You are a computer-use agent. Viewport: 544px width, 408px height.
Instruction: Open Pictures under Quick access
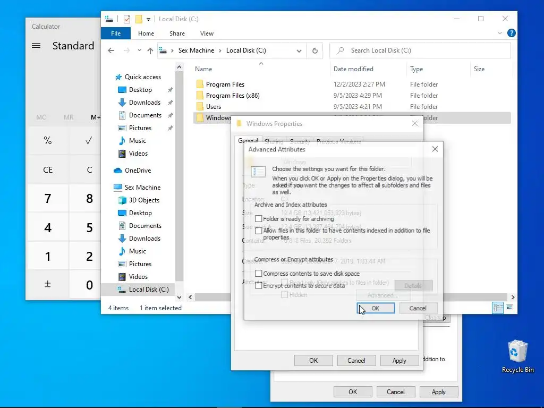(140, 128)
